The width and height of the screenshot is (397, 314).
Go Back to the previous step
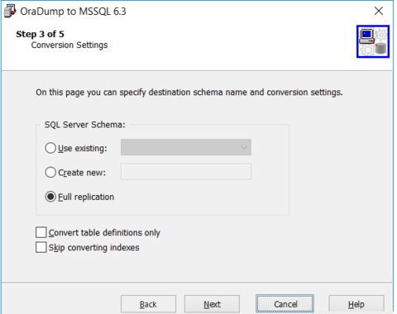[148, 304]
